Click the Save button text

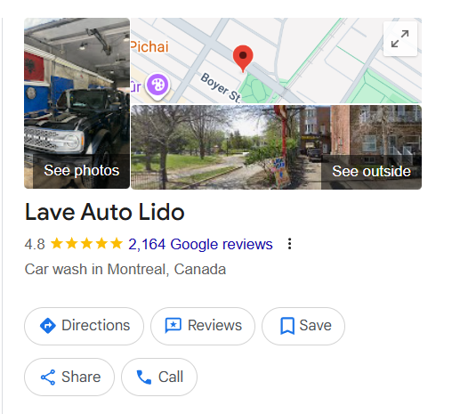(x=315, y=325)
